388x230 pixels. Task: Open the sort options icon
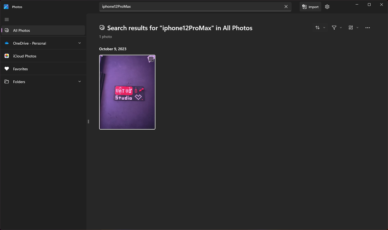[318, 28]
